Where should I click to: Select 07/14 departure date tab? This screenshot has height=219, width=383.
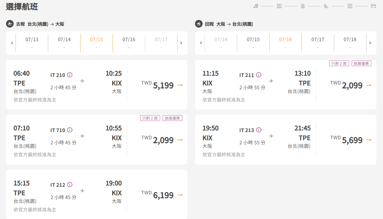64,43
